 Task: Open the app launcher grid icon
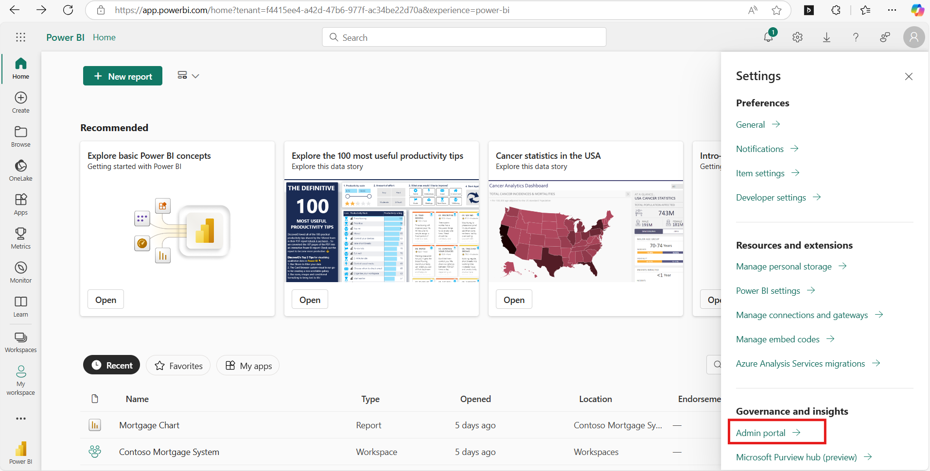(x=20, y=37)
